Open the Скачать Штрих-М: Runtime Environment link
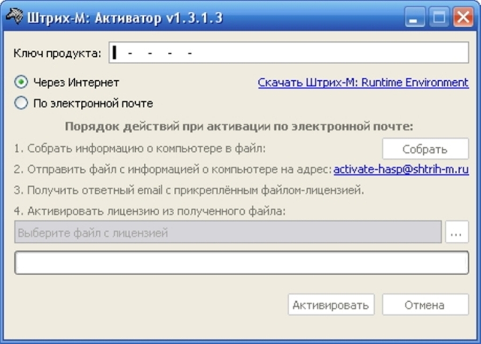This screenshot has height=344, width=481. pyautogui.click(x=363, y=83)
